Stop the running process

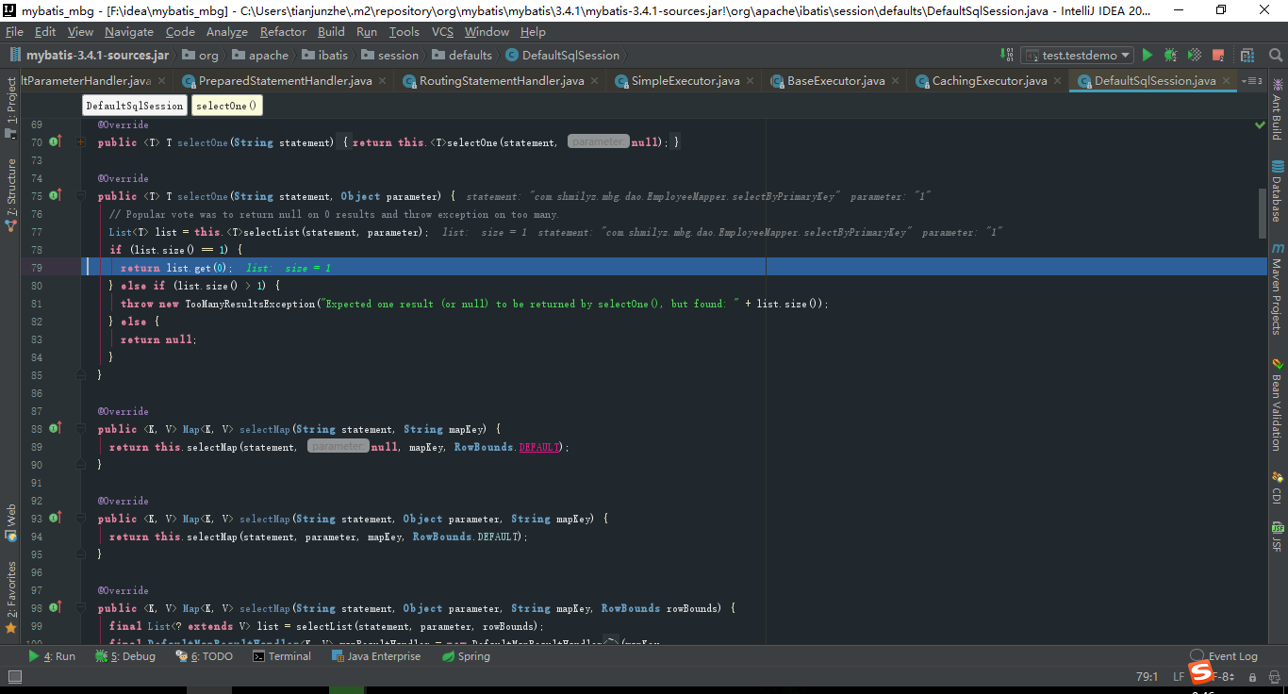coord(1216,55)
